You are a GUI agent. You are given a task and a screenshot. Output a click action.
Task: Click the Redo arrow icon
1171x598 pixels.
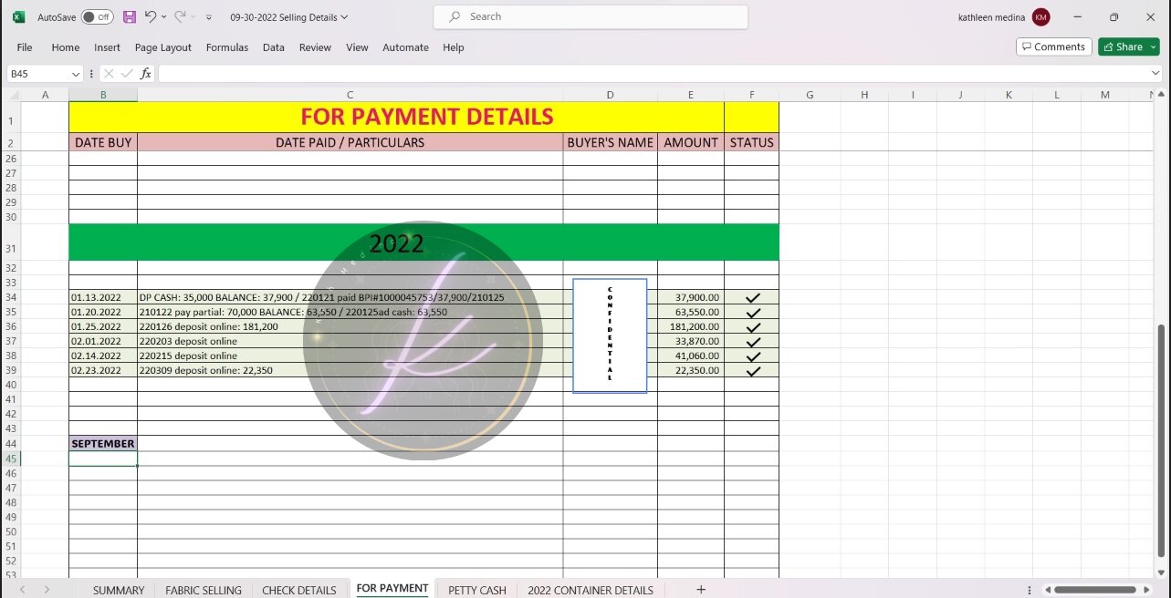pyautogui.click(x=180, y=17)
